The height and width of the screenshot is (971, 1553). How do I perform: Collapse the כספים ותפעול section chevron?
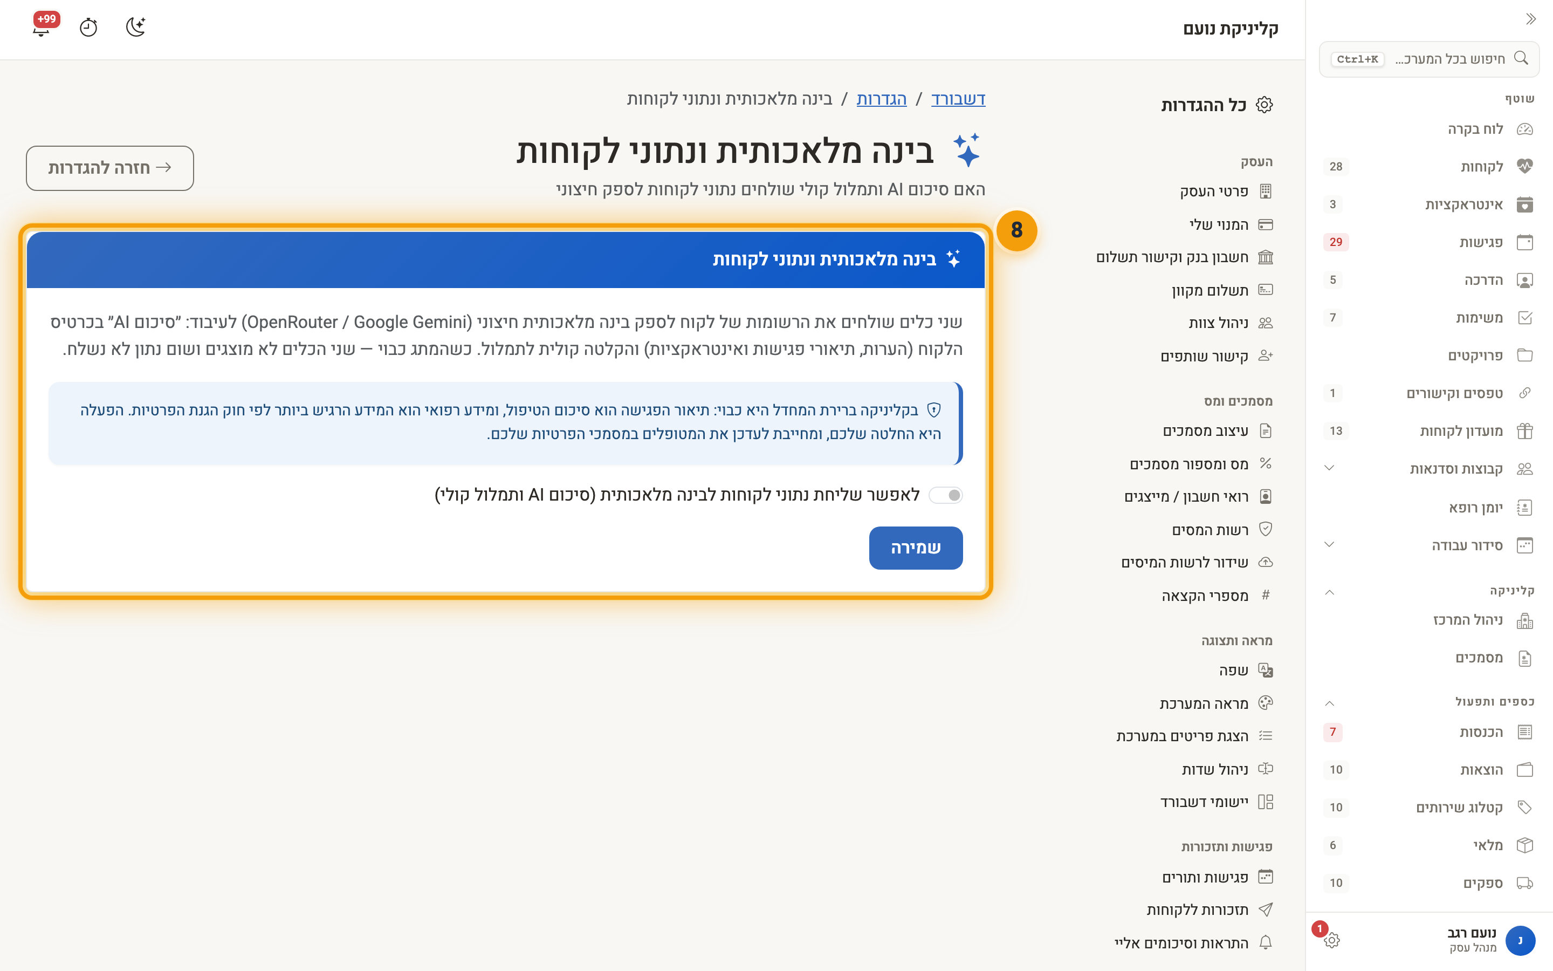click(x=1329, y=703)
